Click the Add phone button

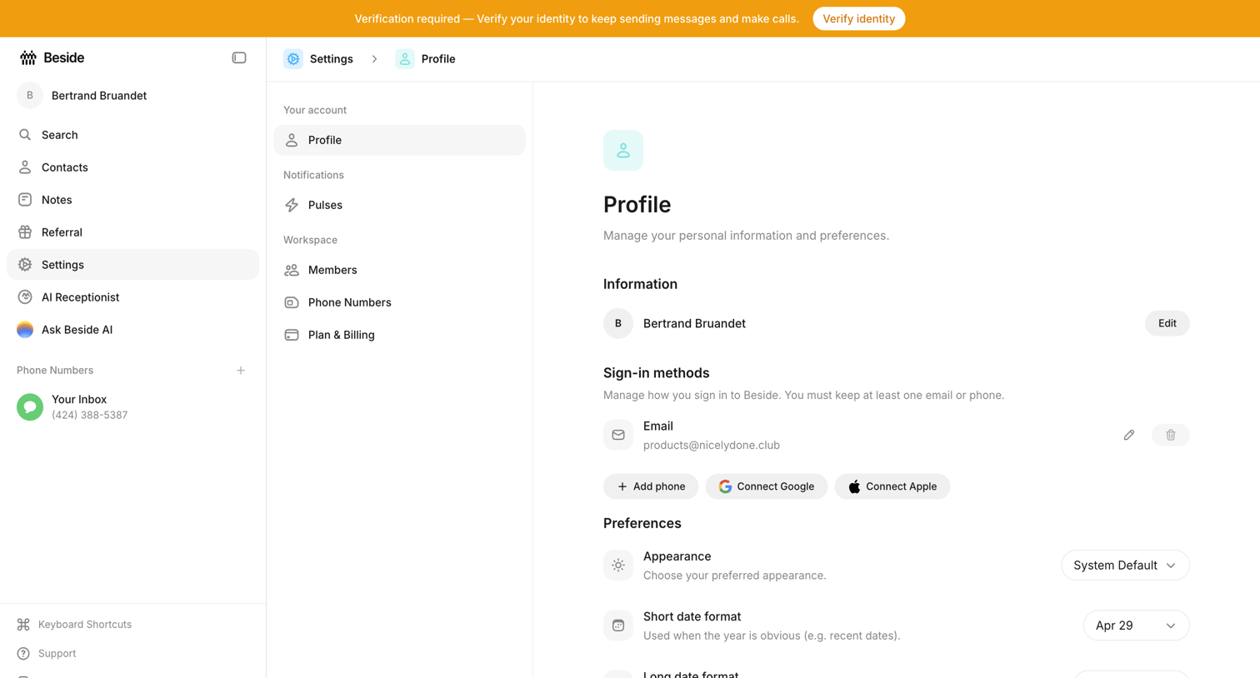click(x=651, y=486)
